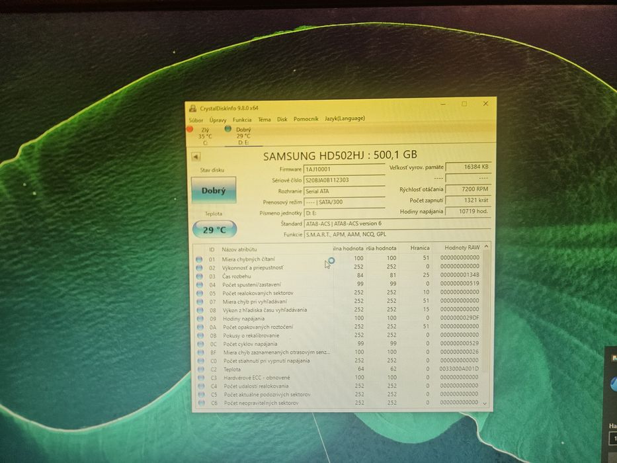Image resolution: width=617 pixels, height=463 pixels.
Task: Click the buffer size value 16384 KB
Action: [468, 167]
